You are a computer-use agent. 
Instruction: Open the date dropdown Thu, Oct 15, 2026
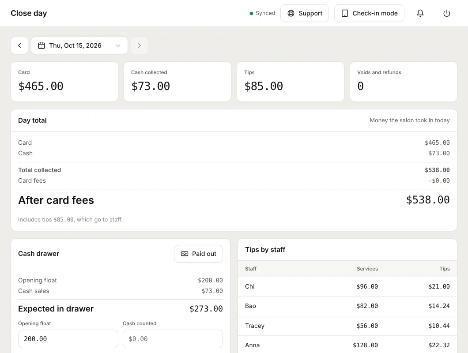click(x=79, y=45)
